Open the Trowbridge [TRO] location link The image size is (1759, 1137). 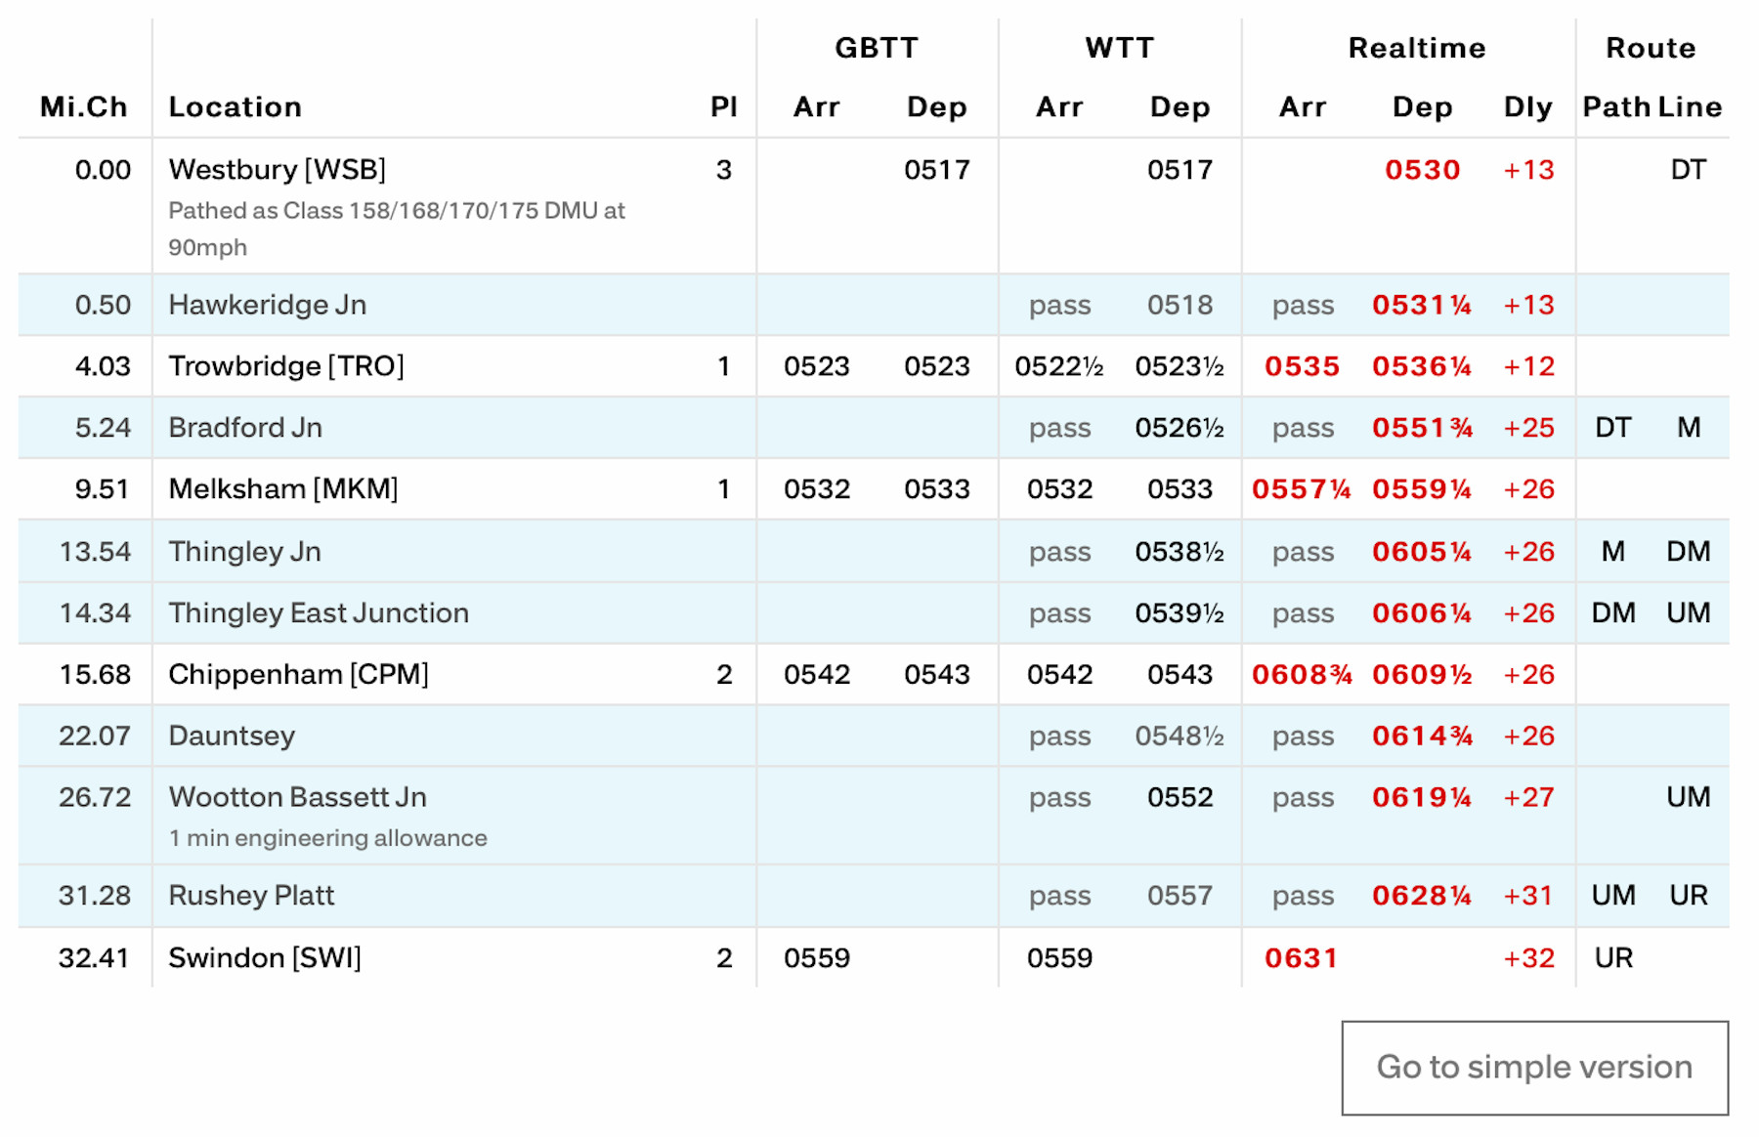pyautogui.click(x=285, y=366)
